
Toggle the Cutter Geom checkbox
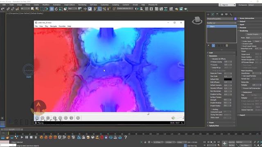[x=242, y=41]
